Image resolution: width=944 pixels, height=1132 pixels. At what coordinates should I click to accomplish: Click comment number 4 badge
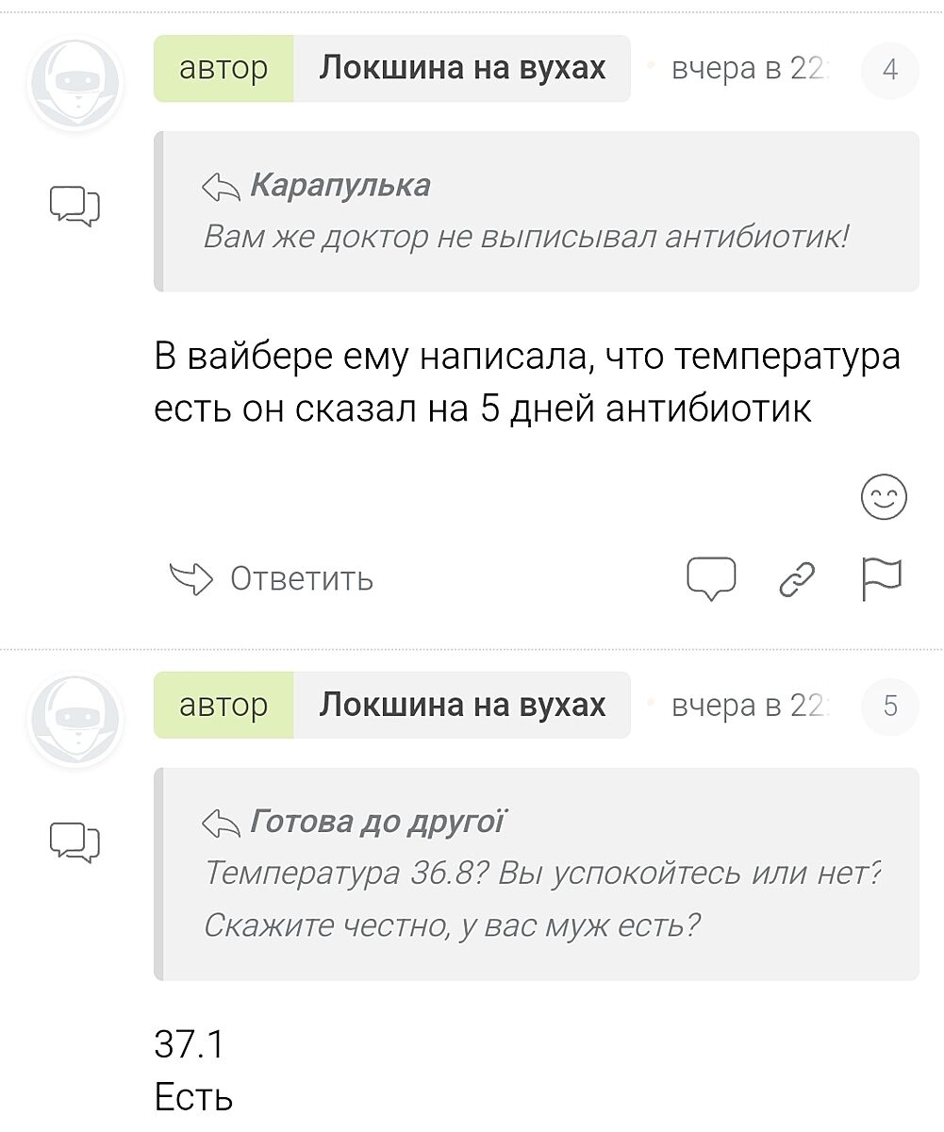889,69
